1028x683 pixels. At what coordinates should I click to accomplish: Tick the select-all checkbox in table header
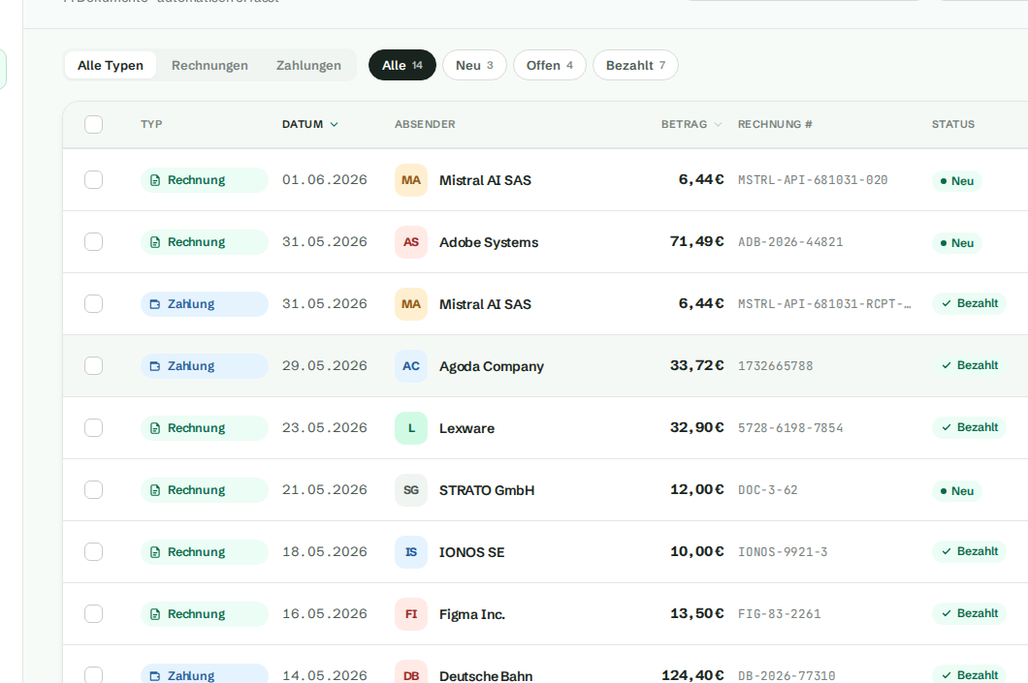click(94, 124)
